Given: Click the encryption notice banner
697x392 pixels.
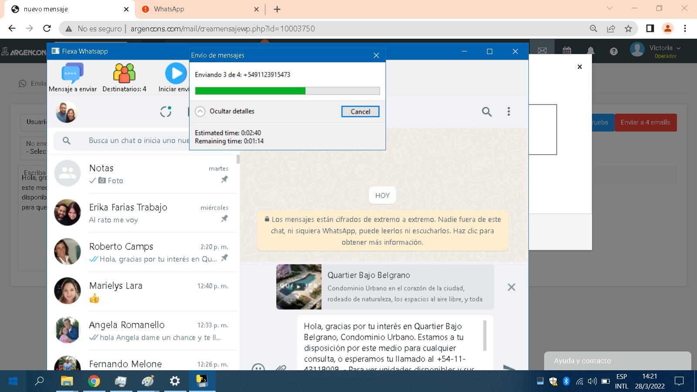Looking at the screenshot, I should click(x=382, y=231).
